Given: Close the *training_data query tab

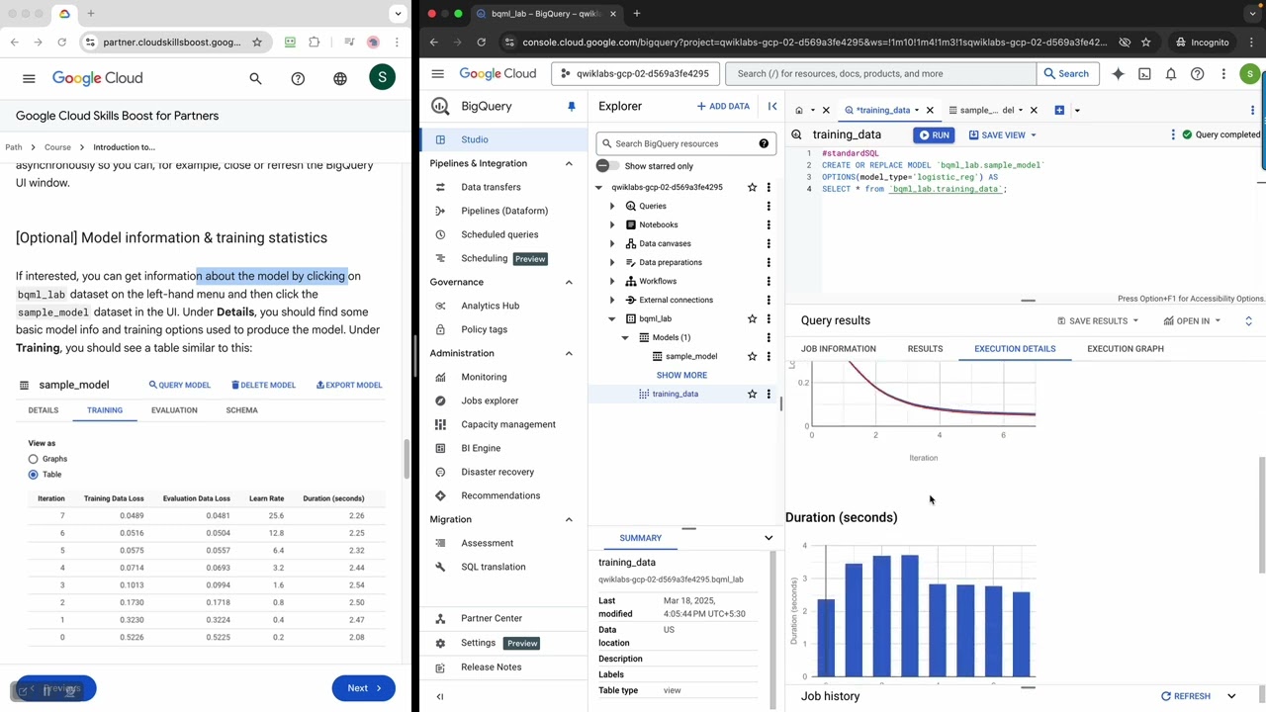Looking at the screenshot, I should tap(930, 110).
